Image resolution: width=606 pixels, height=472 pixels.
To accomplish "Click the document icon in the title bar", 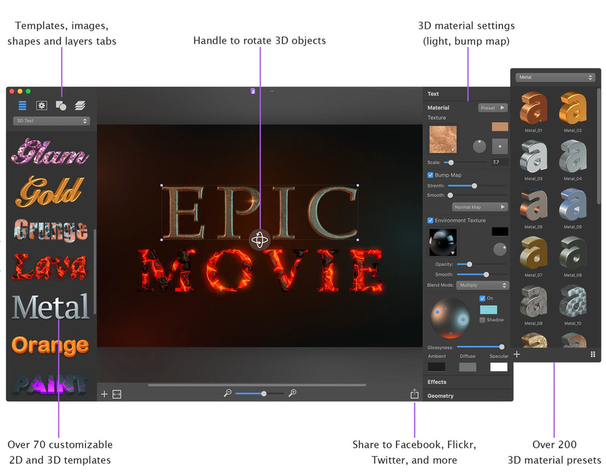I will point(253,91).
